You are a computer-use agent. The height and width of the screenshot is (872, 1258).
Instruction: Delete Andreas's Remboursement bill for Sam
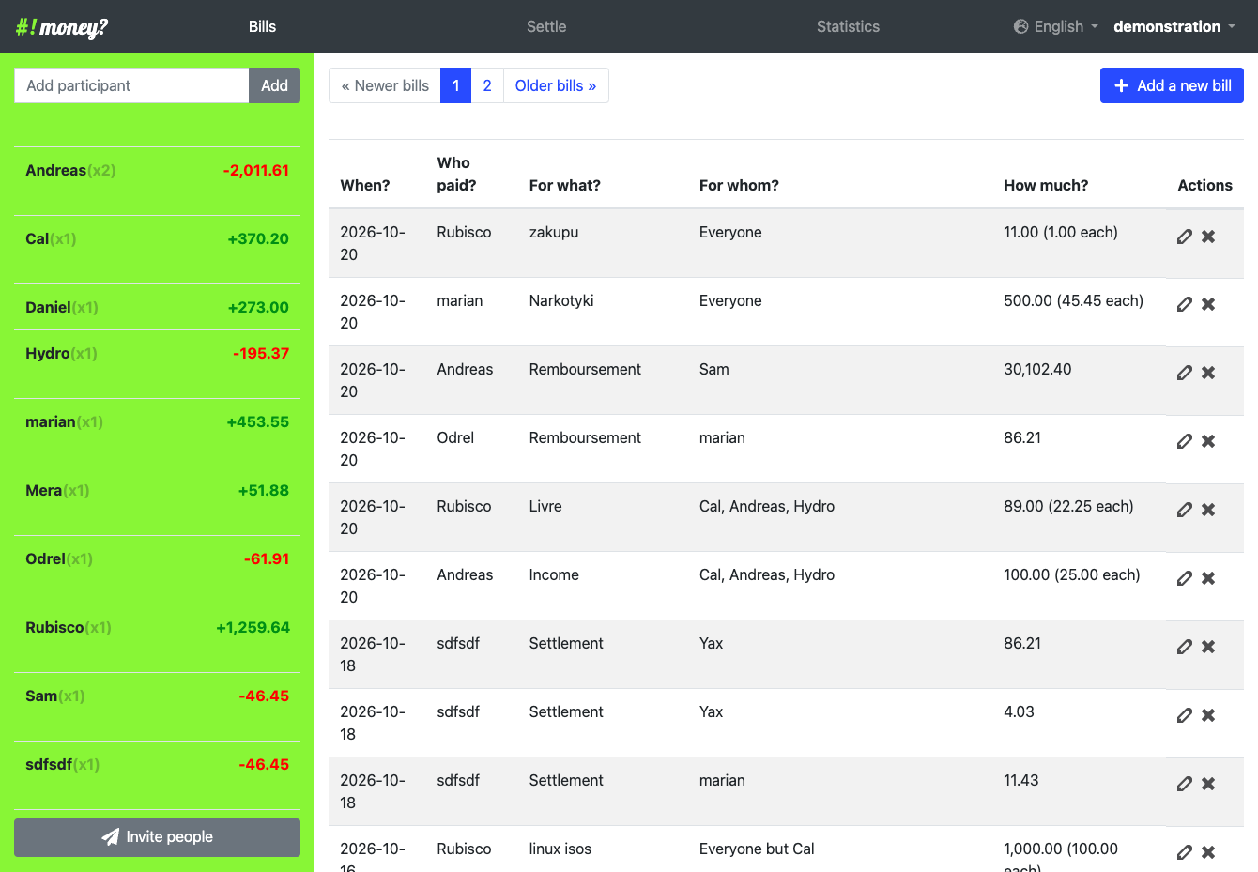click(1208, 373)
